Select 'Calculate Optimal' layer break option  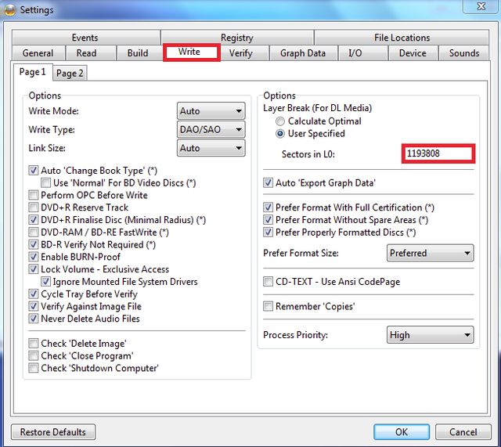[x=280, y=121]
